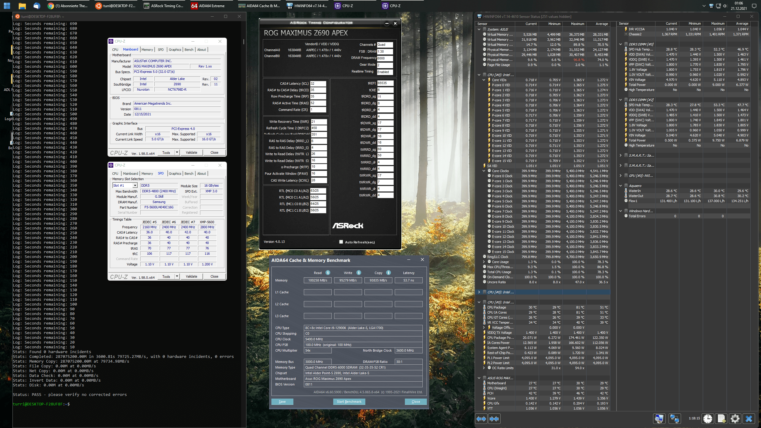
Task: Click Gear Mode value field
Action: (x=385, y=65)
